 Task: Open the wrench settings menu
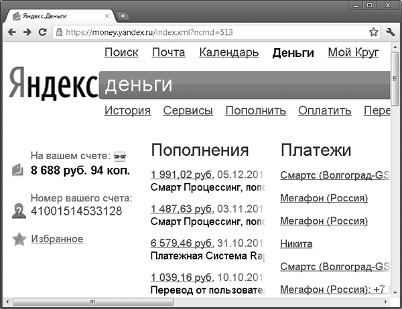tap(391, 32)
